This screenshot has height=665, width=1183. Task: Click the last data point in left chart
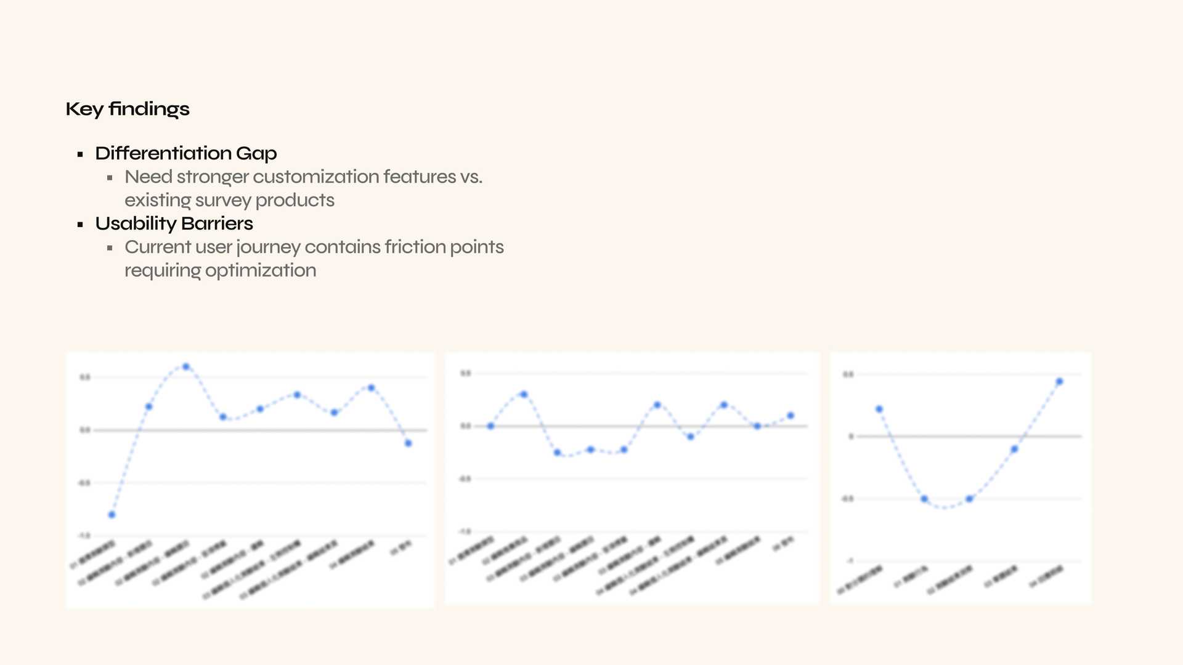point(408,443)
